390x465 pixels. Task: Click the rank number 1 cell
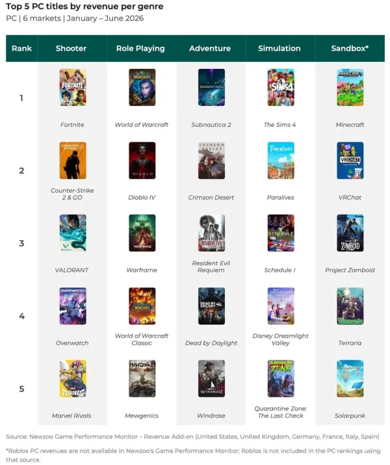[21, 98]
